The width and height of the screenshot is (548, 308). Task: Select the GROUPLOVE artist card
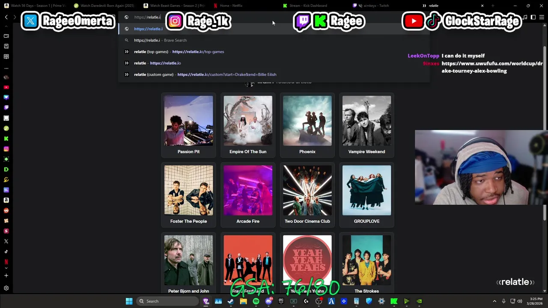point(366,195)
